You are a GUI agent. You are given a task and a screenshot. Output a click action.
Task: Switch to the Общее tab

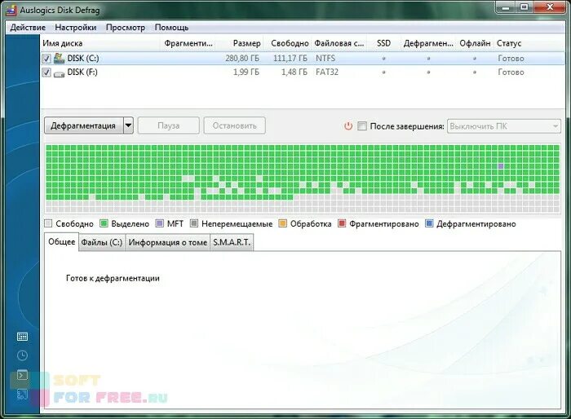coord(61,242)
